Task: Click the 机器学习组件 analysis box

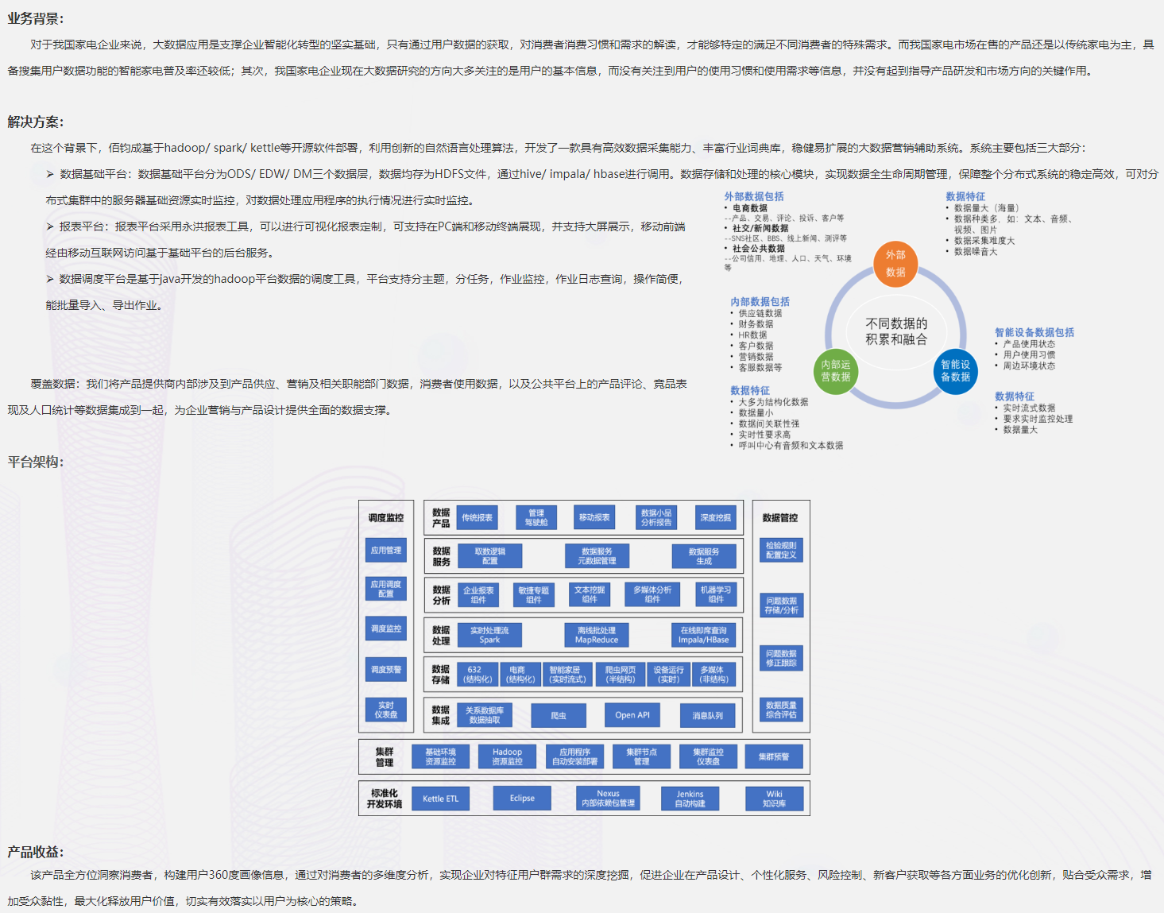Action: click(715, 594)
